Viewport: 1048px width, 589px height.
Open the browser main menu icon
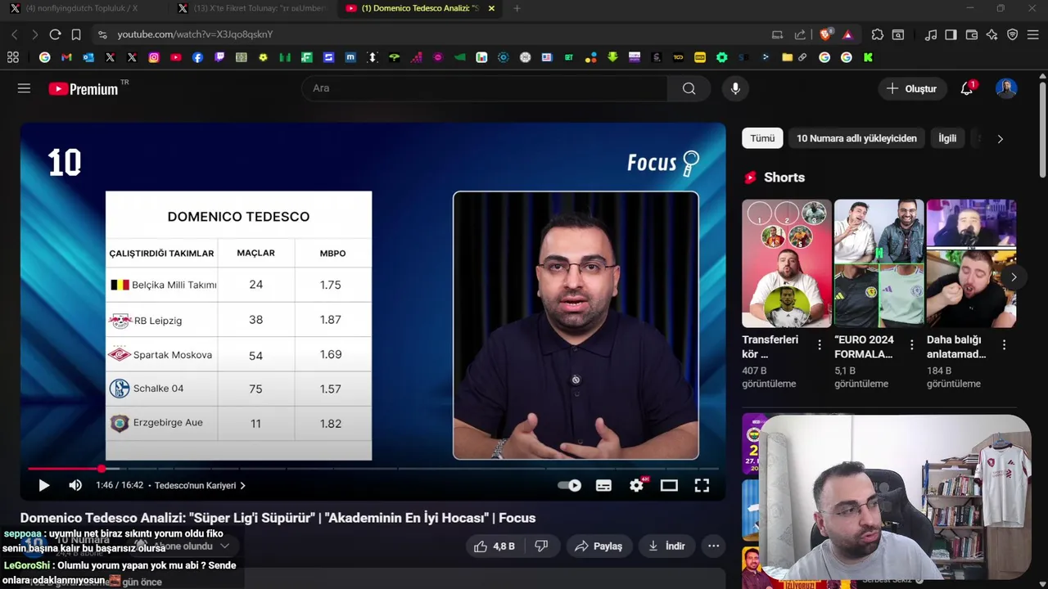[1033, 34]
